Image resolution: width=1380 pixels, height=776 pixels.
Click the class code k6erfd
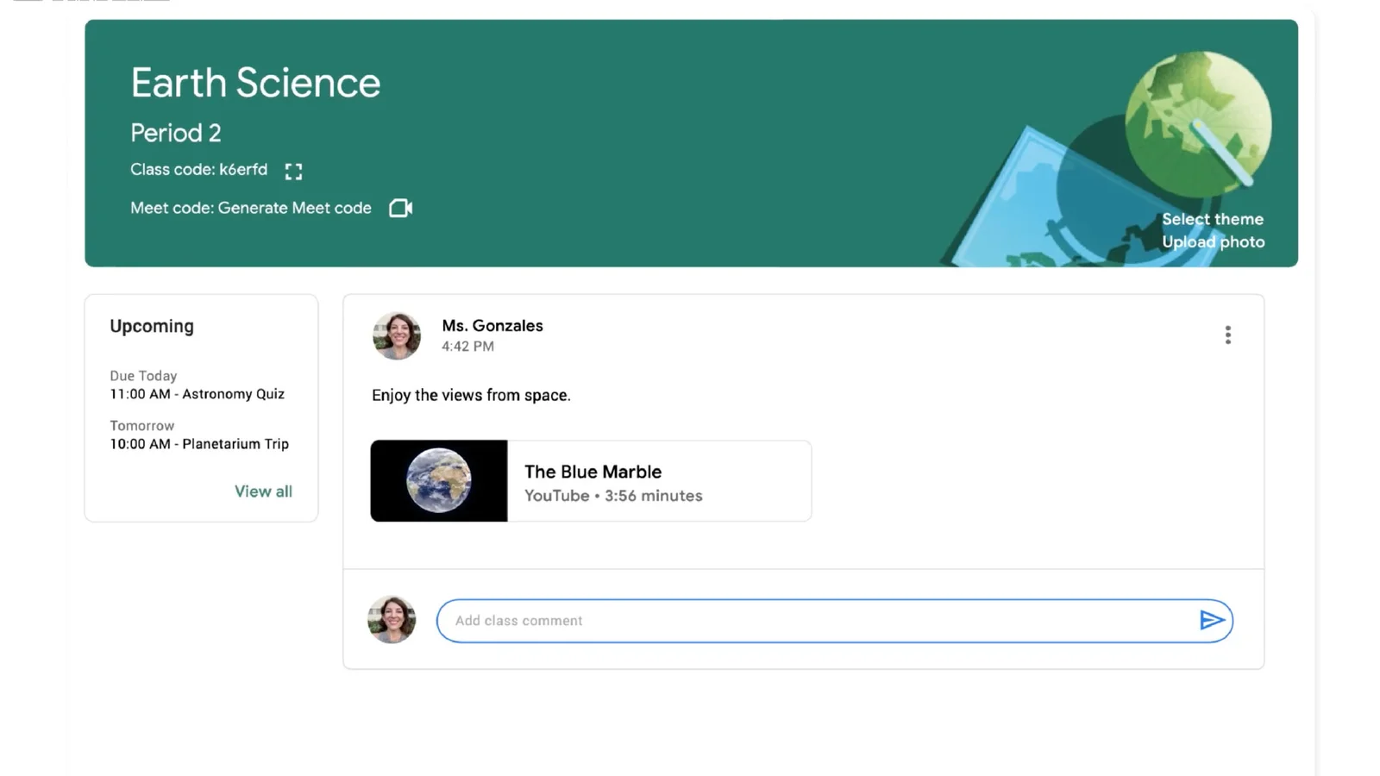[x=242, y=170]
